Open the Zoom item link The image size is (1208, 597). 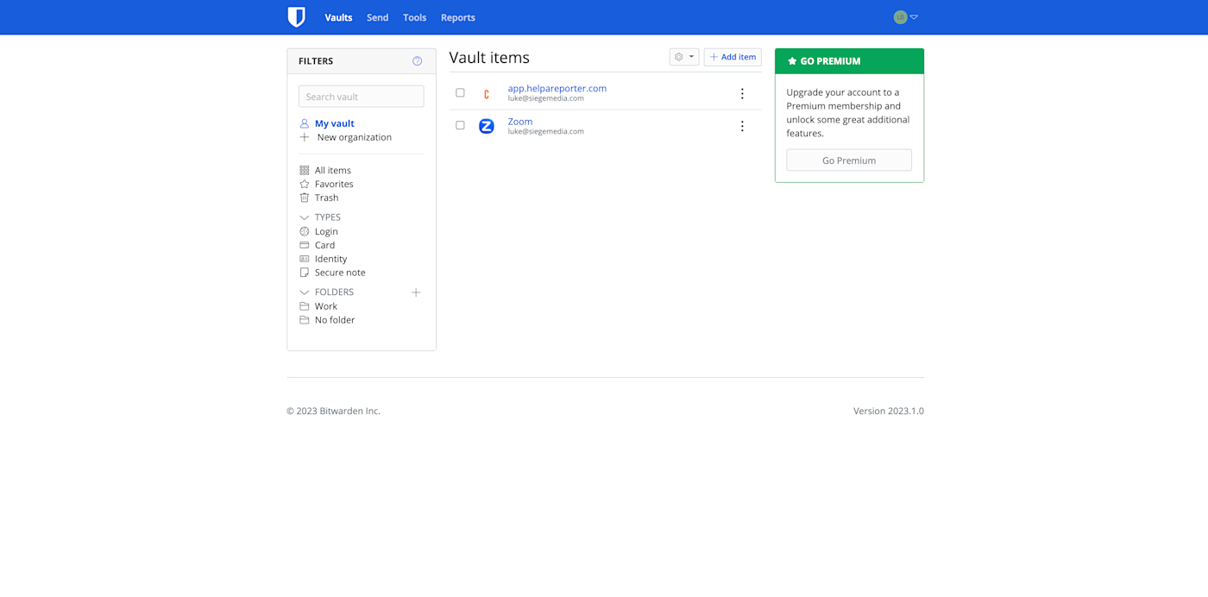coord(519,122)
